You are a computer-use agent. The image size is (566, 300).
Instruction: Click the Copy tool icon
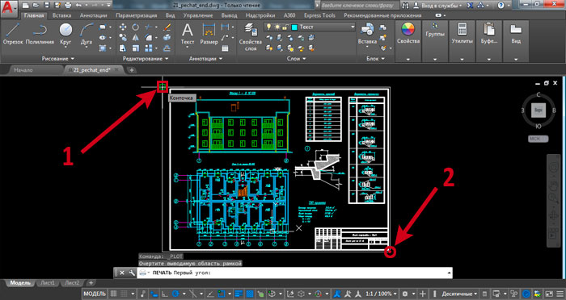pos(123,37)
